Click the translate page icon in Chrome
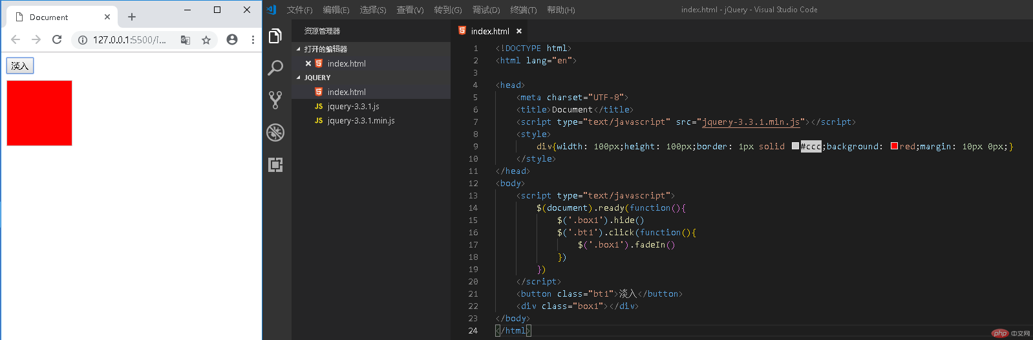This screenshot has height=340, width=1033. (x=186, y=40)
